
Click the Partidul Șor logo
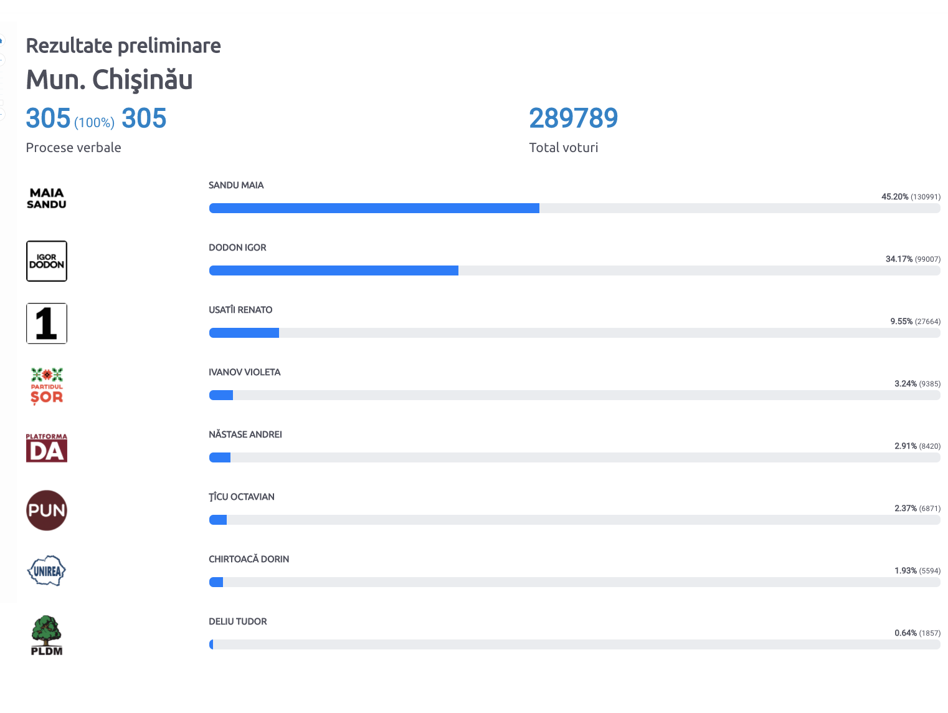pyautogui.click(x=47, y=386)
